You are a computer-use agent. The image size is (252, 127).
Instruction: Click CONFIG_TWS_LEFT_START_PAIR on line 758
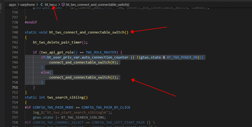pos(118,123)
